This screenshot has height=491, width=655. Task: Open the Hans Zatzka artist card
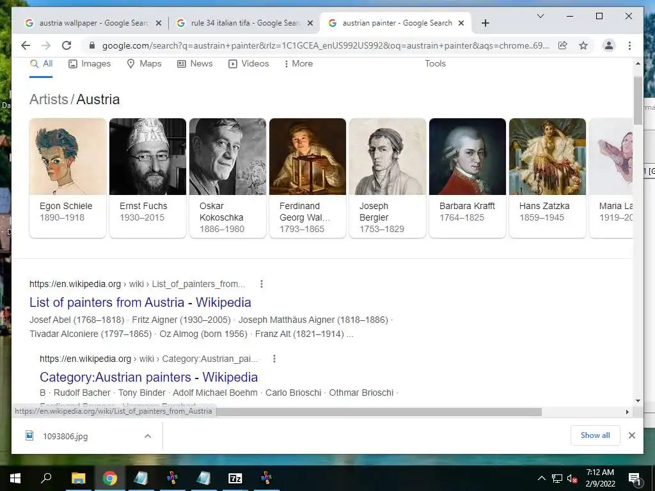(x=548, y=178)
